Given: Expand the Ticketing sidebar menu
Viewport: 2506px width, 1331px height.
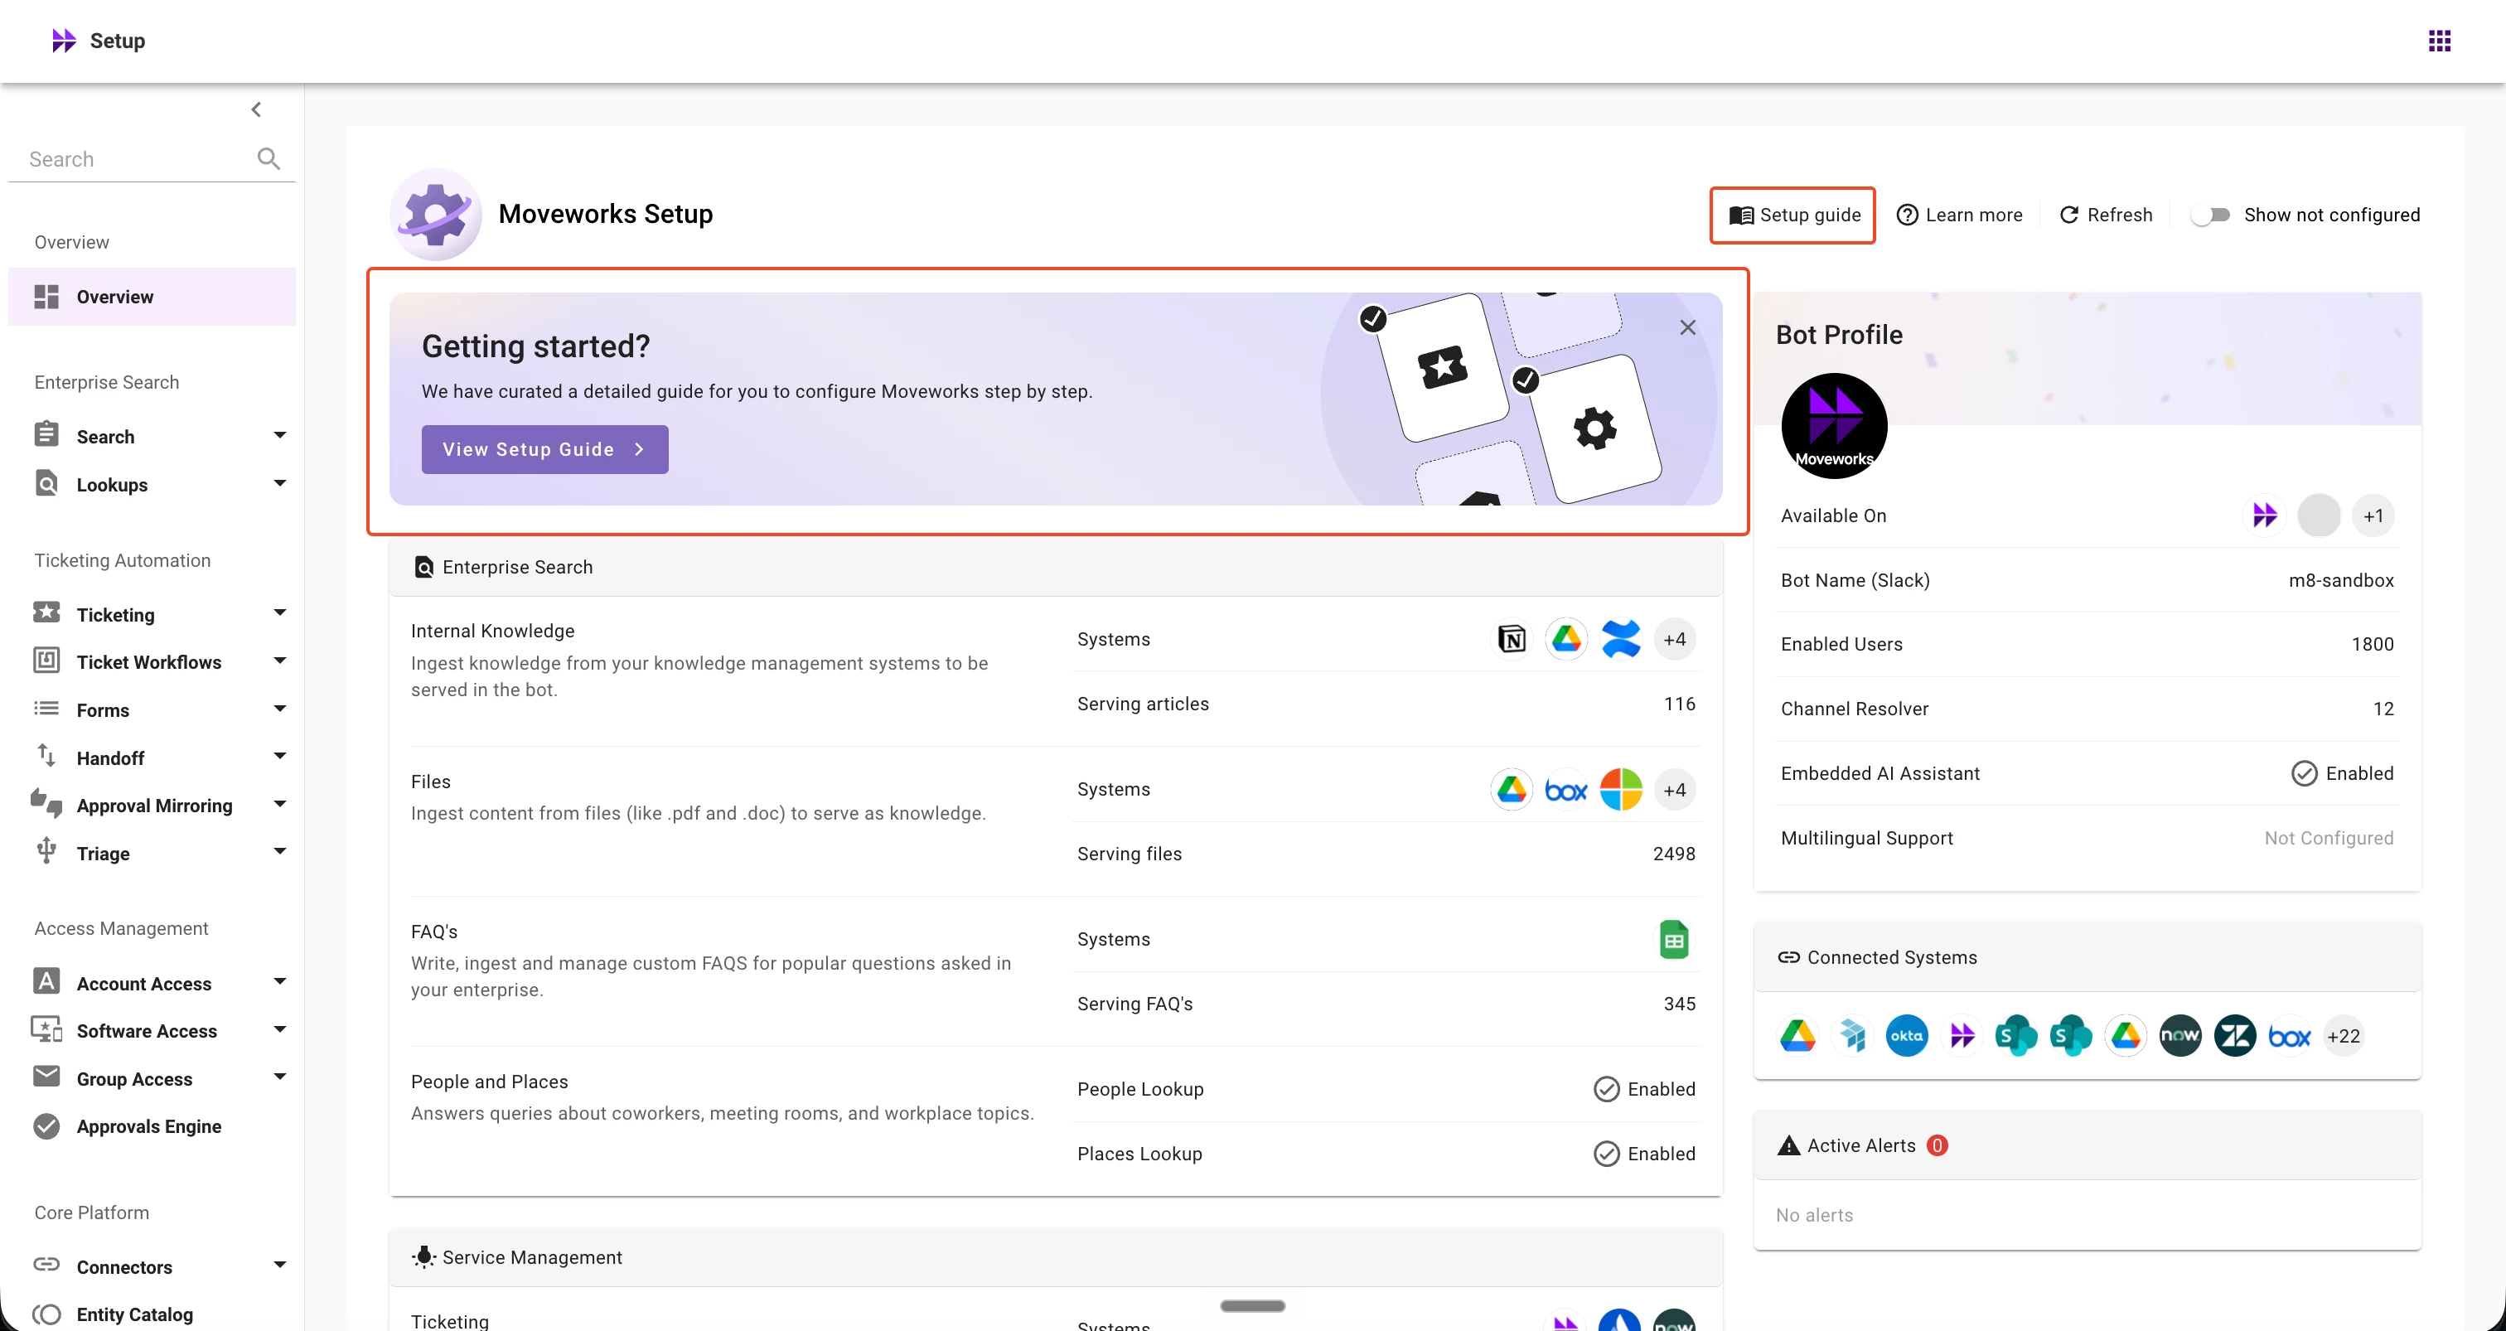Looking at the screenshot, I should click(279, 613).
